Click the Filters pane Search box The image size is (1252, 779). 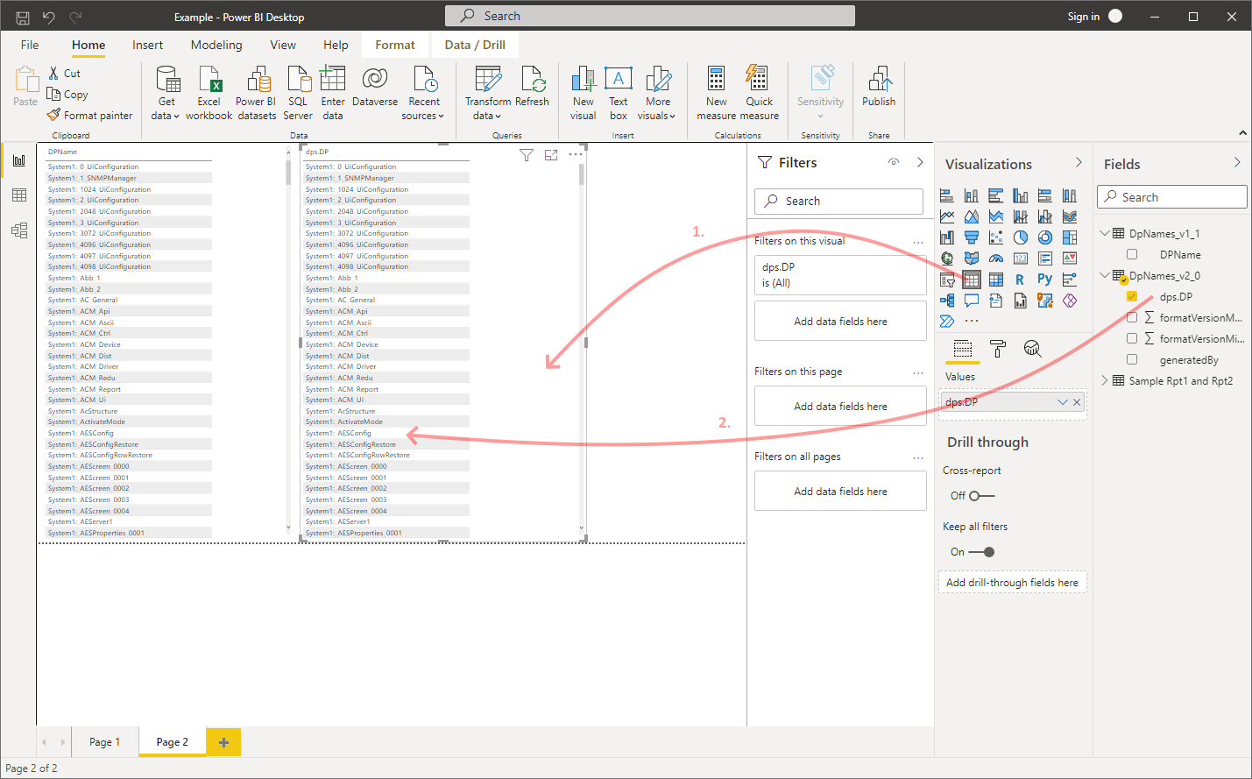[x=838, y=201]
